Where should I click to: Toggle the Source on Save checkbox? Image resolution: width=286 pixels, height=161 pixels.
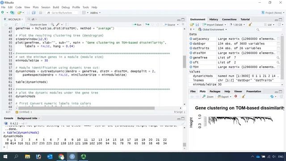point(28,25)
